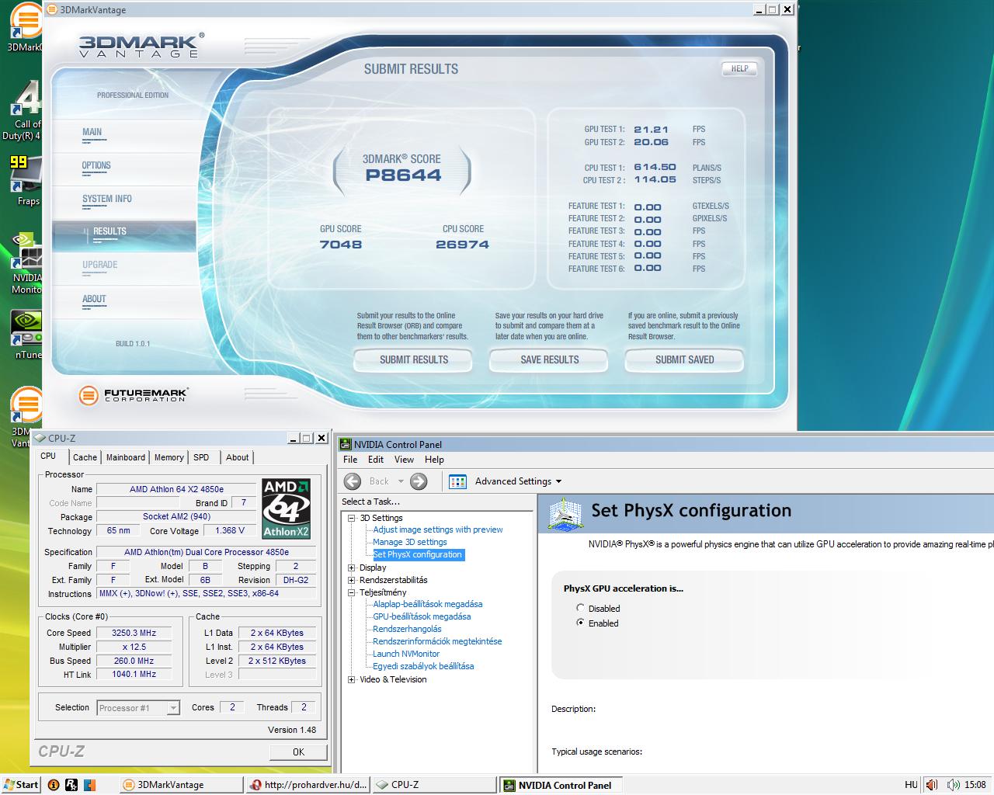Open the Advanced Settings dropdown

point(518,481)
